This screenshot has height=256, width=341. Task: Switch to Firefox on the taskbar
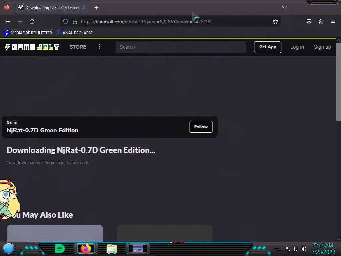(x=86, y=249)
